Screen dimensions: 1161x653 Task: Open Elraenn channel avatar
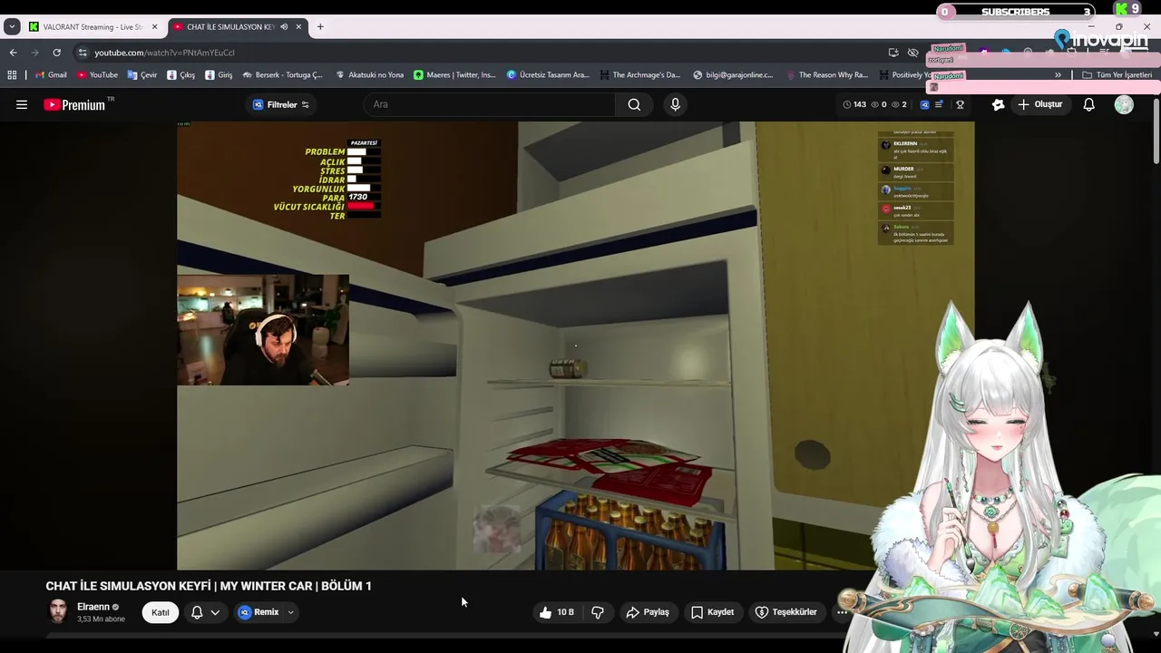pyautogui.click(x=58, y=611)
